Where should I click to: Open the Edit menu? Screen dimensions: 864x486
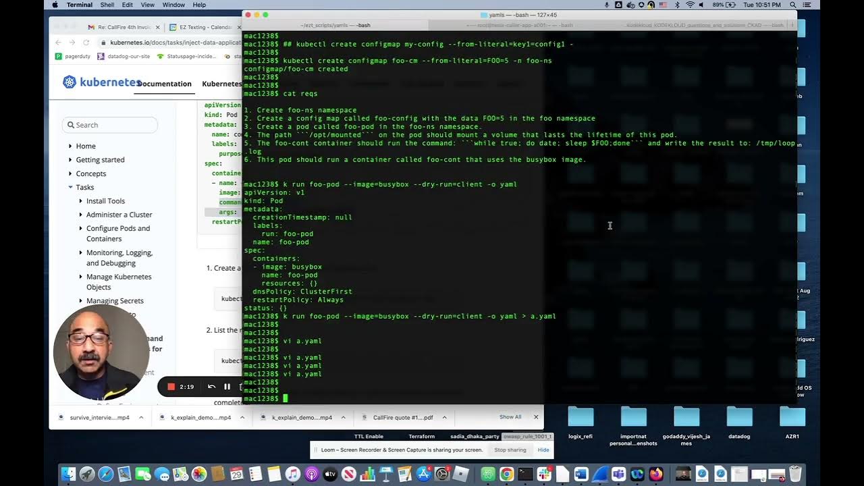click(128, 5)
